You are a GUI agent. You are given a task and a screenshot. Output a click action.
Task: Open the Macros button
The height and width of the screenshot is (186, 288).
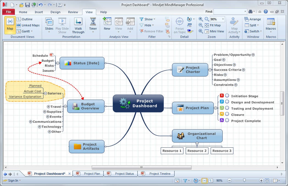click(x=271, y=24)
